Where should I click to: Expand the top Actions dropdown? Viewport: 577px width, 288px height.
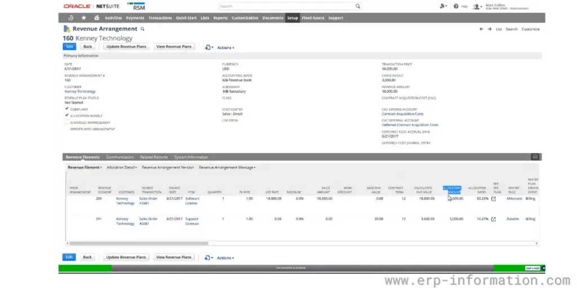225,48
